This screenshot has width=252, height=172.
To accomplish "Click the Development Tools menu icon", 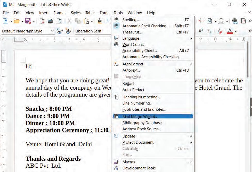I will (x=116, y=168).
